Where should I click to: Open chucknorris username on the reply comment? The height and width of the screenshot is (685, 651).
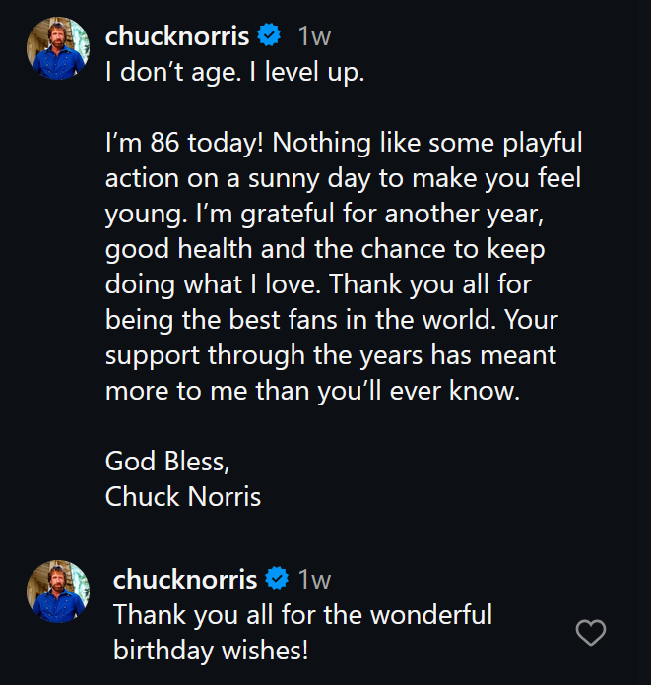point(185,578)
